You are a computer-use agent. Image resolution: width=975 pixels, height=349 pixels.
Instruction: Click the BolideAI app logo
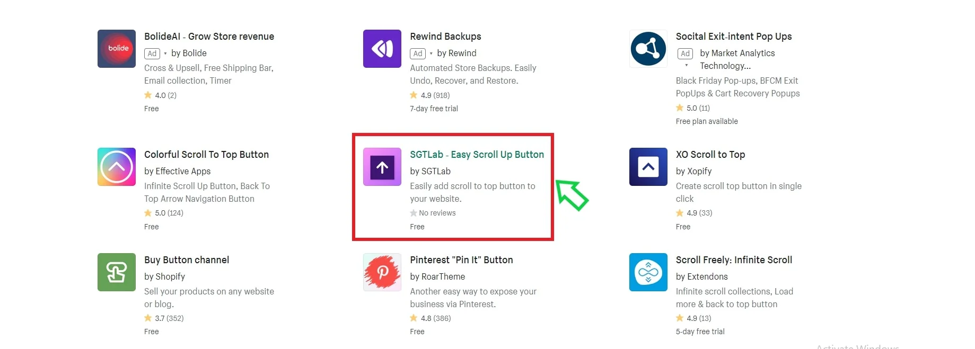(116, 49)
